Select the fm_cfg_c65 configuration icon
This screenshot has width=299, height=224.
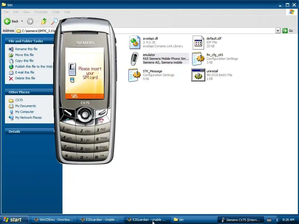(x=198, y=59)
